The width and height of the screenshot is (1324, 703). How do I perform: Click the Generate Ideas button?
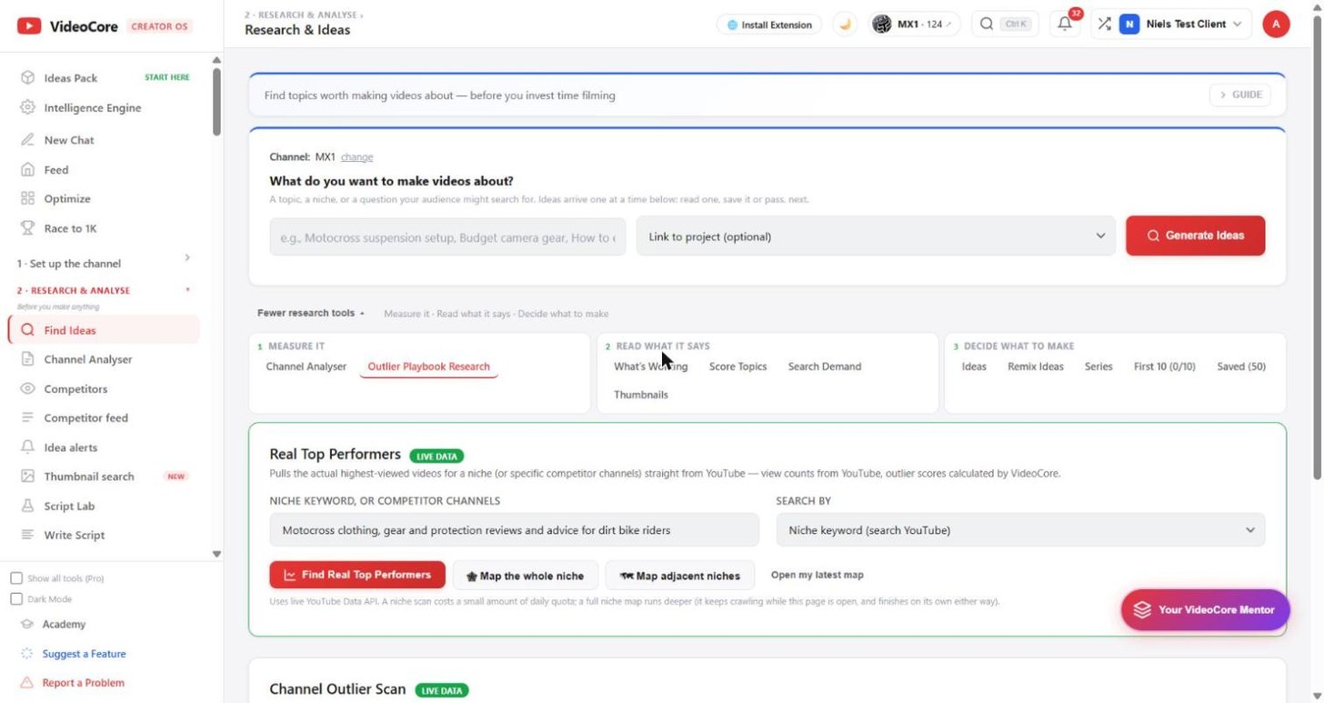1195,236
